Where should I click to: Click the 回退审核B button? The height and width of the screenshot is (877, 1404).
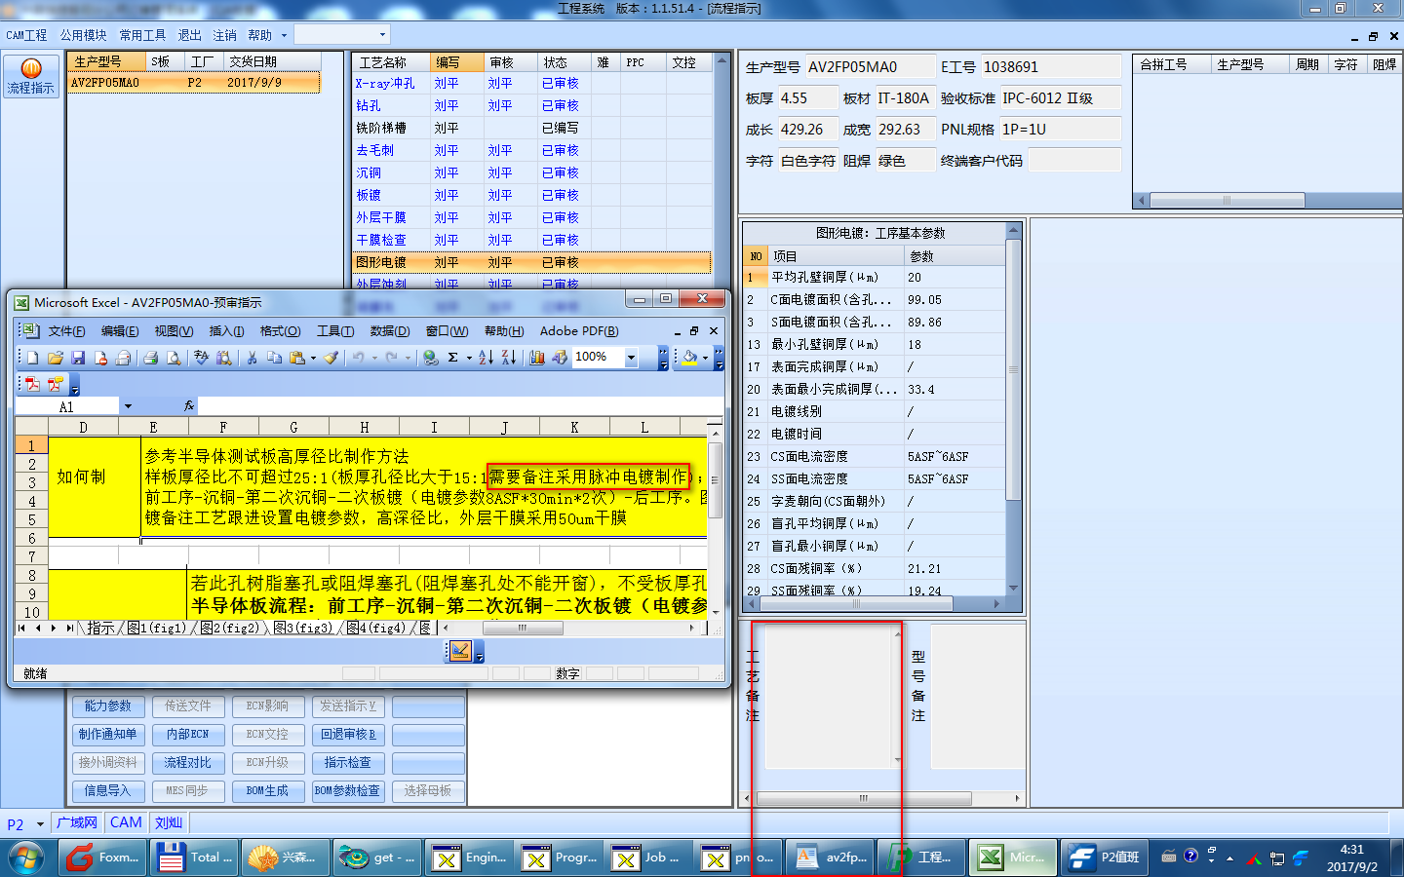click(348, 734)
